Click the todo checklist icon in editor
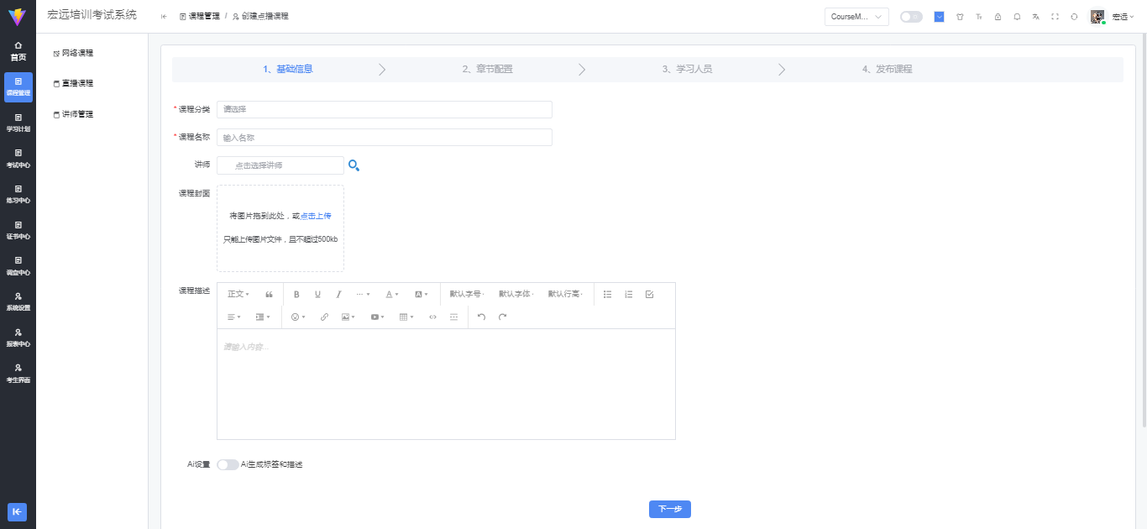Screen dimensions: 1147x529 click(649, 294)
